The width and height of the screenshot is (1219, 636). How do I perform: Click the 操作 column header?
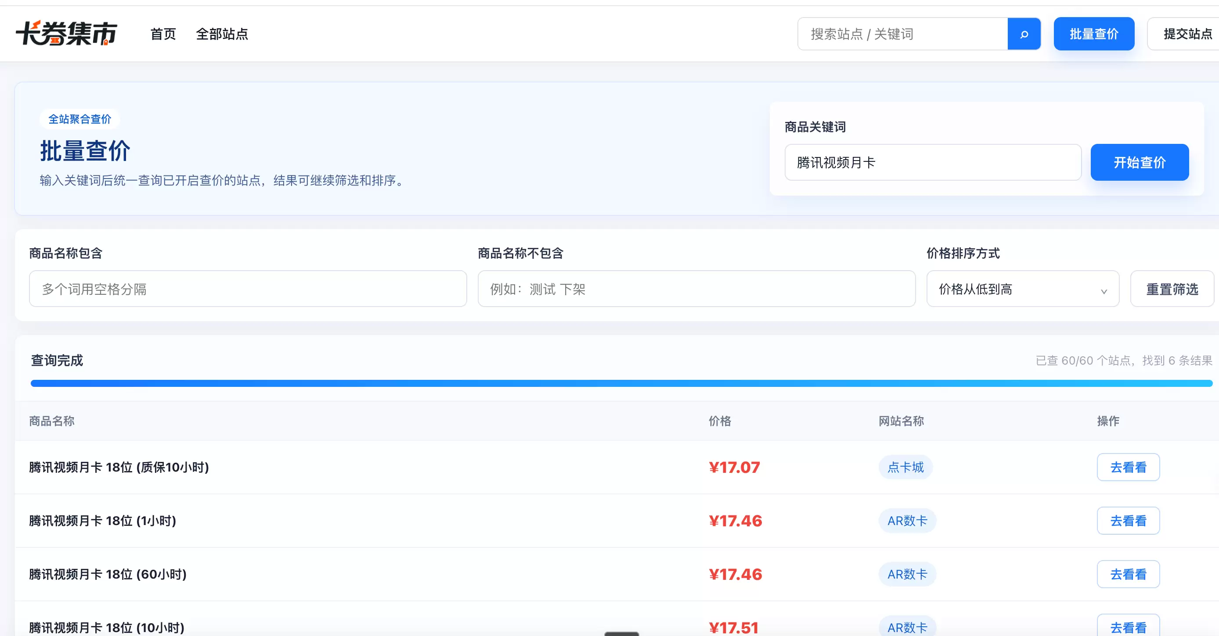[1108, 421]
